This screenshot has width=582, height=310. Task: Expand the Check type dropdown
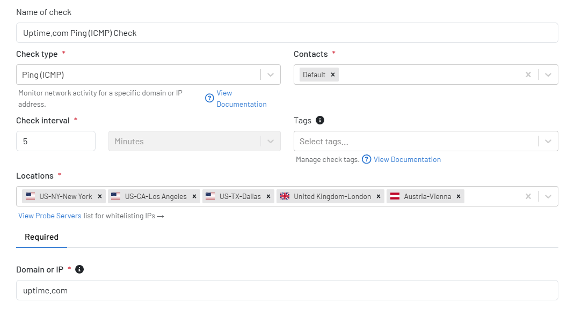tap(271, 75)
